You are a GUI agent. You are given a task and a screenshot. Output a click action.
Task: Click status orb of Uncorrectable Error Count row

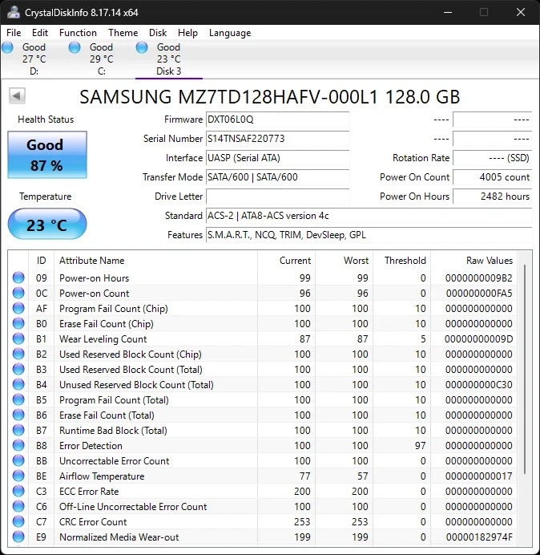[18, 460]
